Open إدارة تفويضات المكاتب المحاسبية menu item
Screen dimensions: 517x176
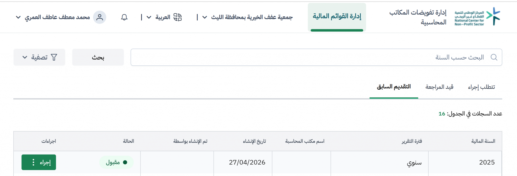click(x=418, y=17)
